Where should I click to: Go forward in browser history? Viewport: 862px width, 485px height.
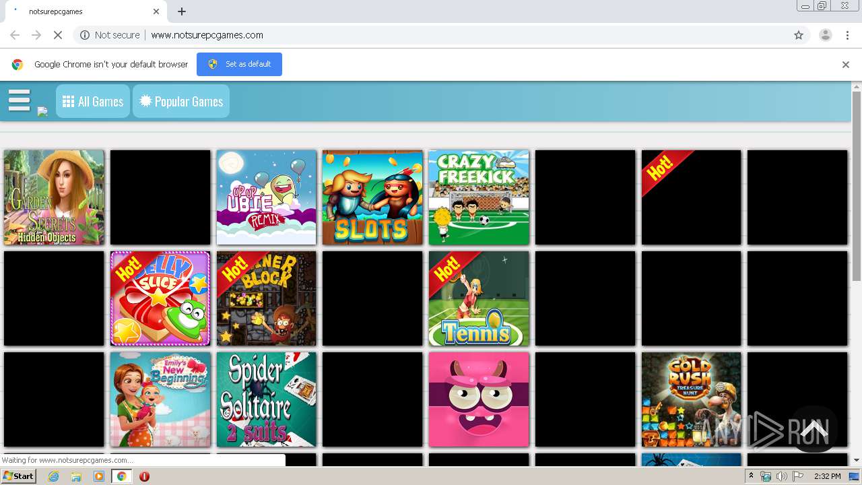(x=36, y=35)
